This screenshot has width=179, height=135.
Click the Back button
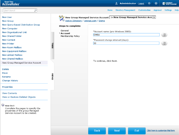(x=97, y=131)
